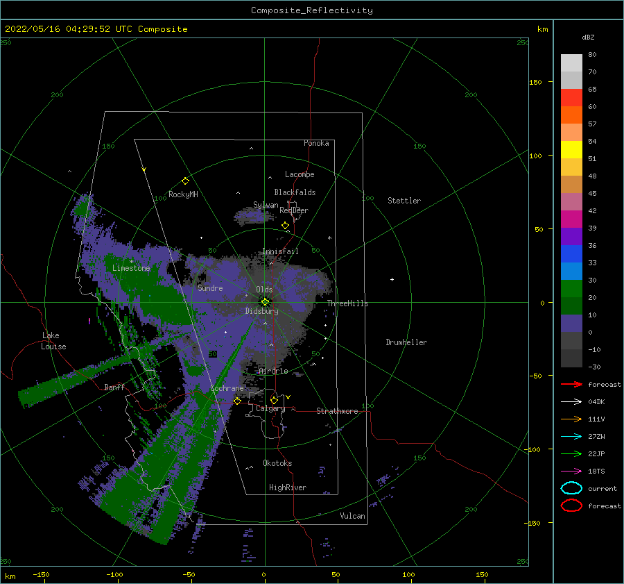Click the Banff town label
The width and height of the screenshot is (624, 584).
click(114, 387)
